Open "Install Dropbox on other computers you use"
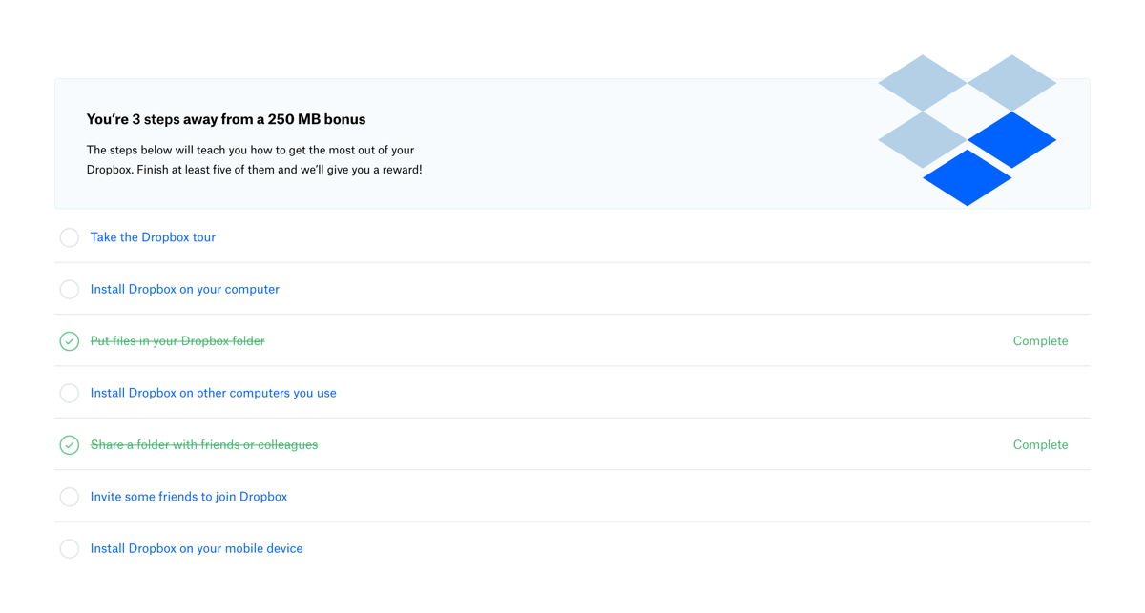Screen dimensions: 1145x613 pos(213,393)
